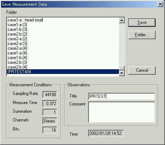Click the folder list scroll-up arrow
The height and width of the screenshot is (145, 165).
pyautogui.click(x=122, y=20)
